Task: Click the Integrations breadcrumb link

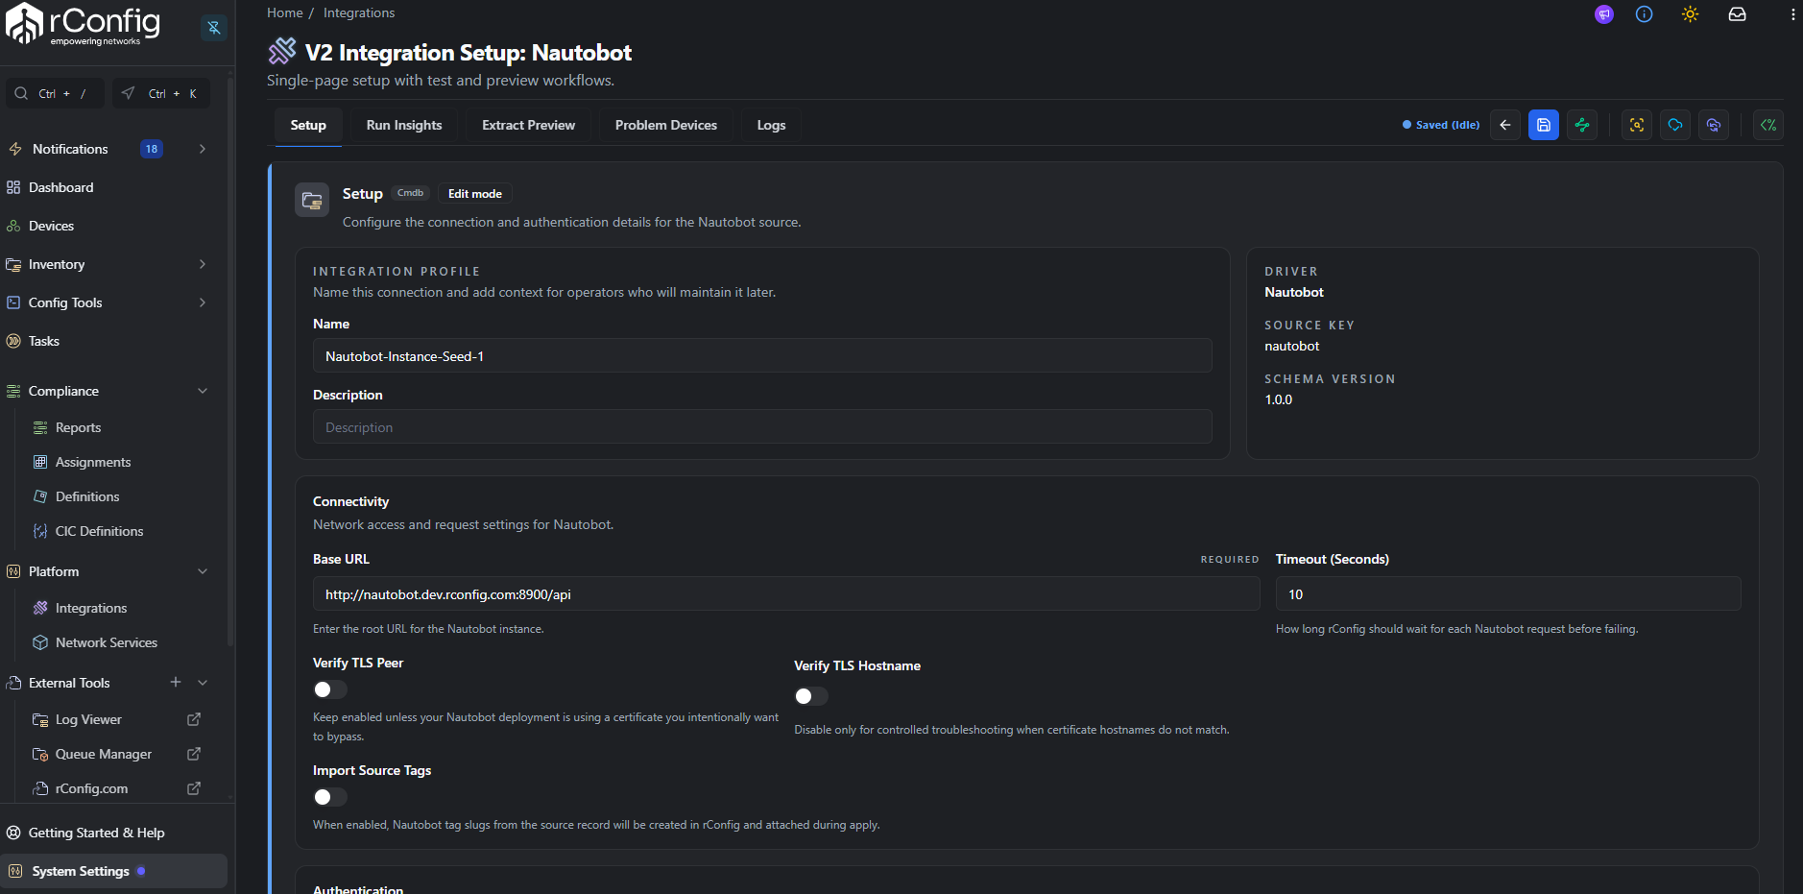Action: 359,12
